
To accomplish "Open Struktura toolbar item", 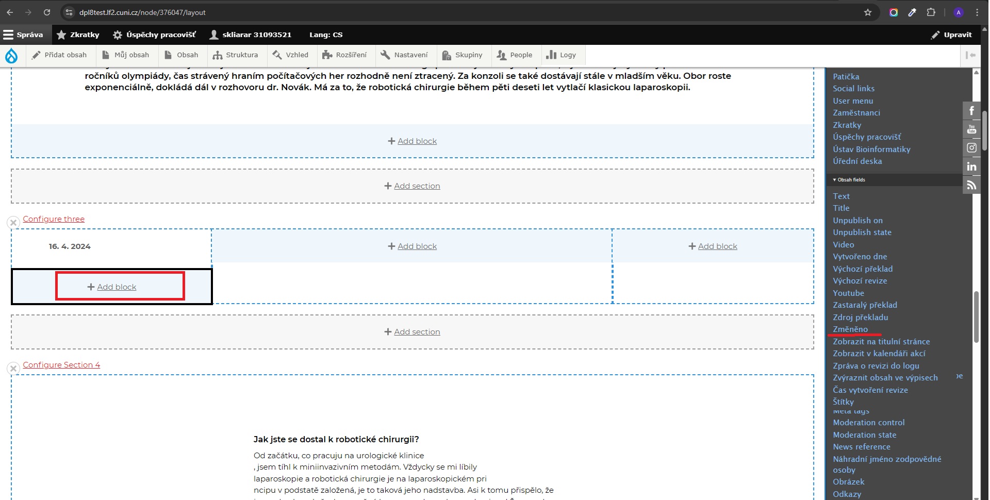I will coord(235,55).
